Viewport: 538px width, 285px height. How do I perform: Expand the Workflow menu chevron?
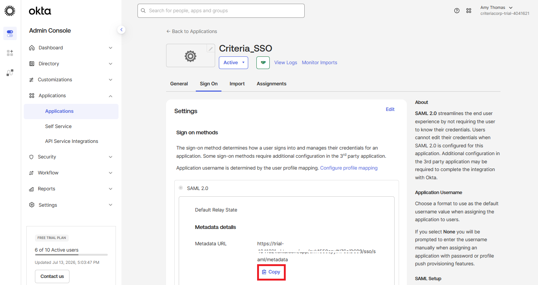coord(110,173)
